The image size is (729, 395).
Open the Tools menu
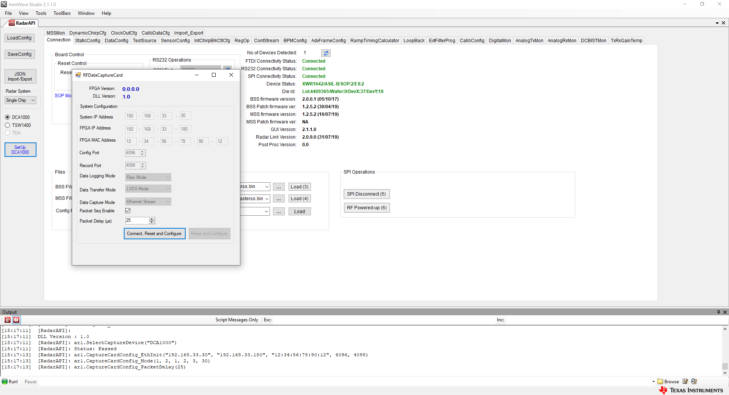coord(41,13)
